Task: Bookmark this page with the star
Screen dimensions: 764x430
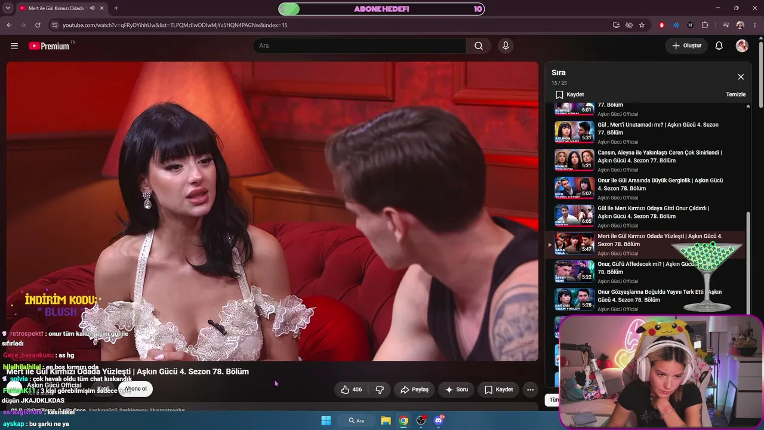Action: coord(642,25)
